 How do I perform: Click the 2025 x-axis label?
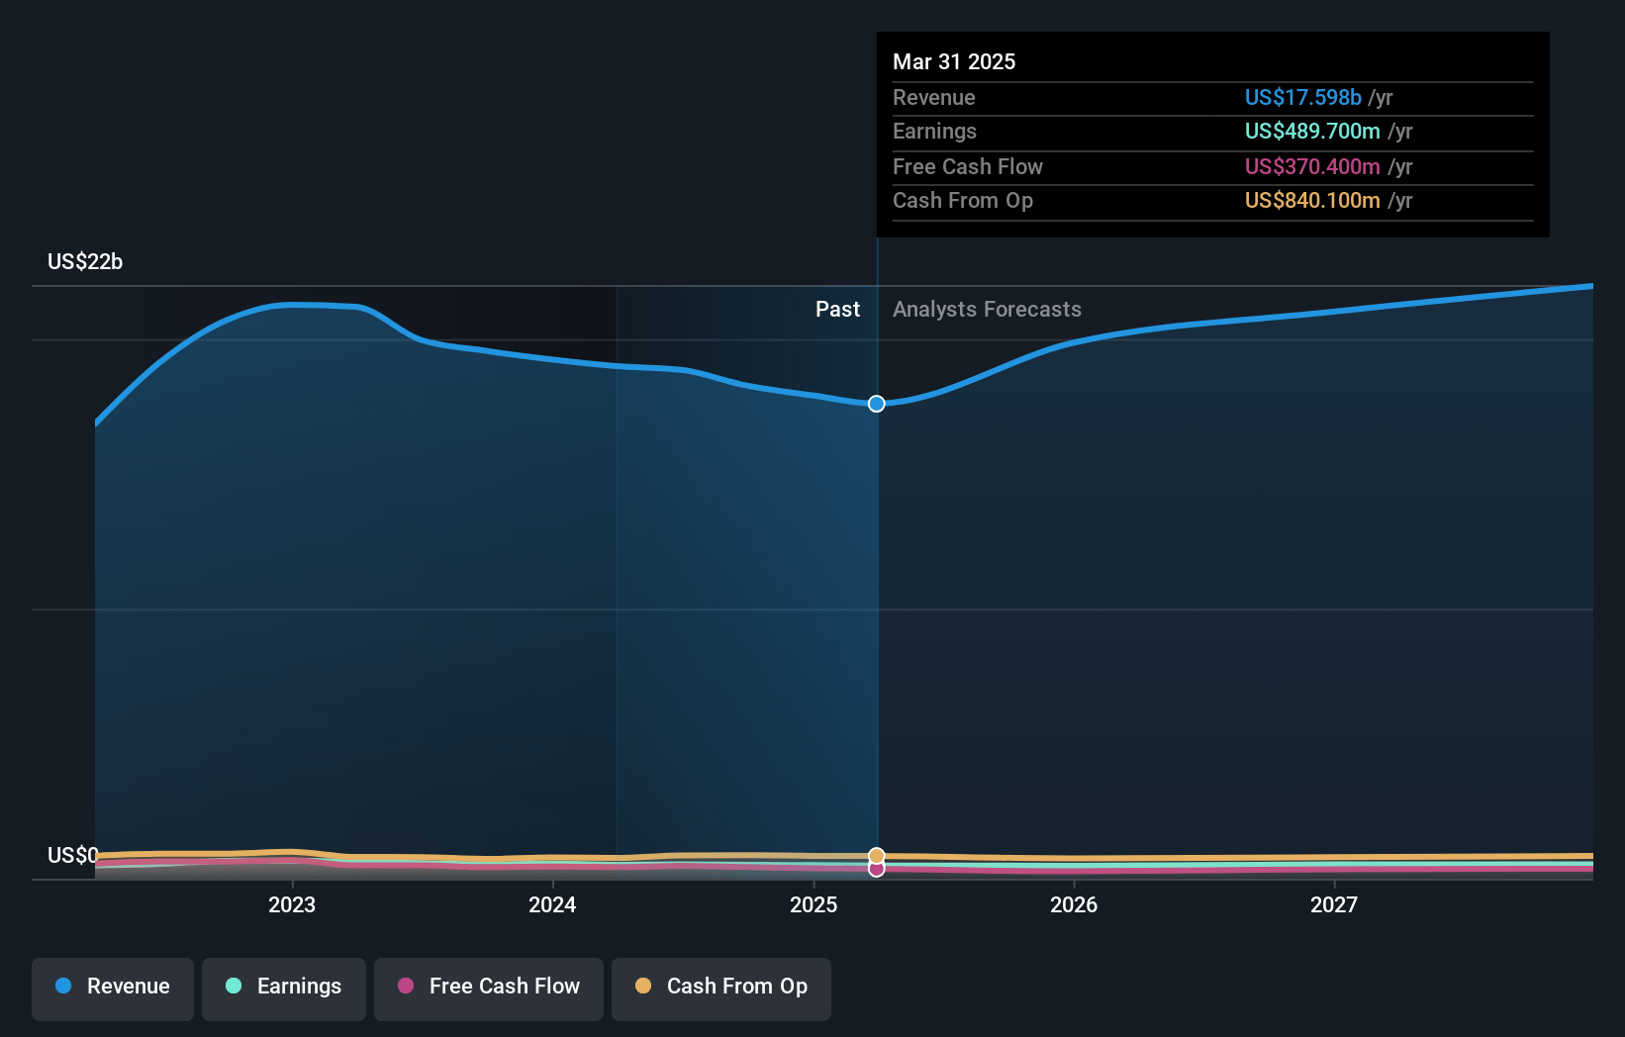click(x=813, y=904)
